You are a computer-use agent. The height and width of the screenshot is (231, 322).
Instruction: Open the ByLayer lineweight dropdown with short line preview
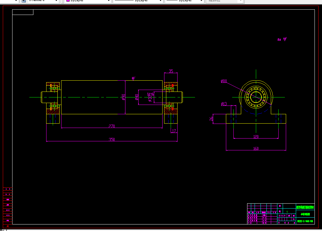(x=185, y=1)
